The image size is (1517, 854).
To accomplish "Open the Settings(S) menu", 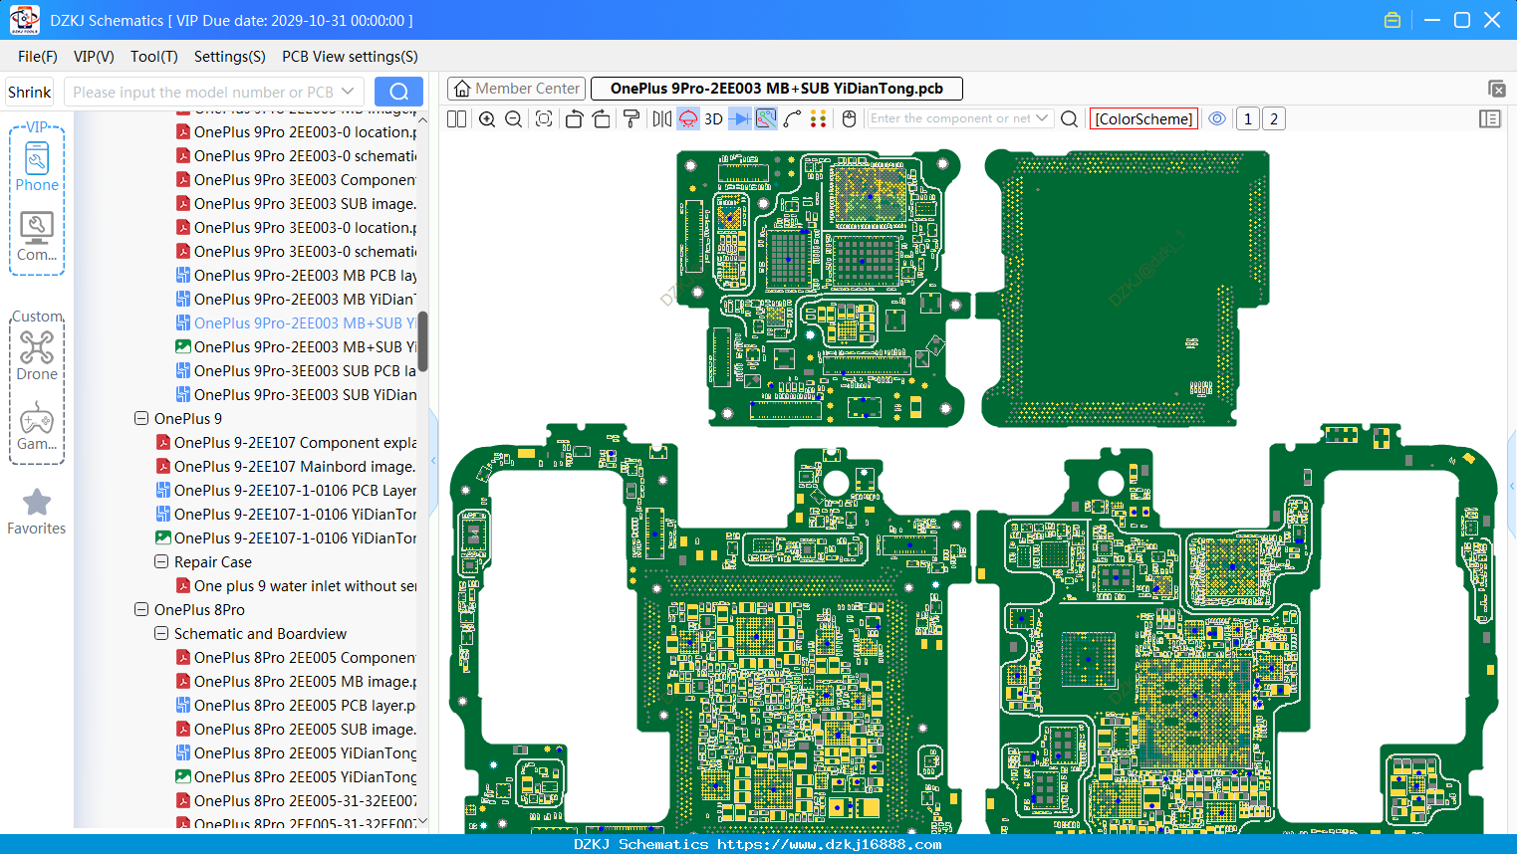I will (230, 57).
